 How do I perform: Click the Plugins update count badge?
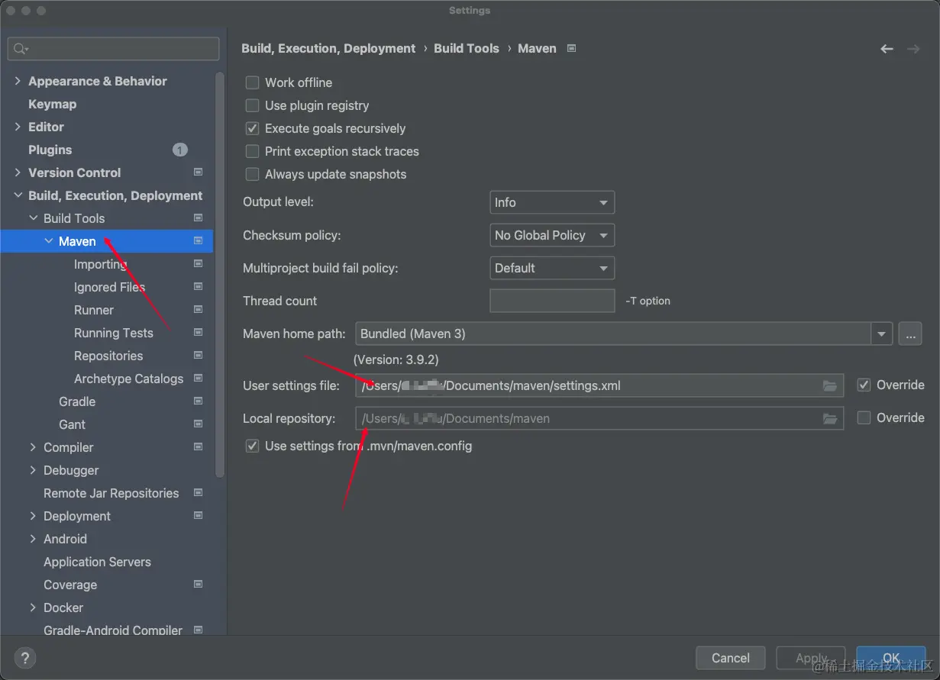pos(179,150)
